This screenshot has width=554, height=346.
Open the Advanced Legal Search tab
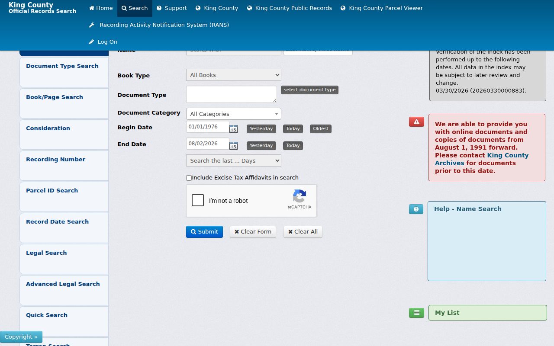tap(64, 290)
